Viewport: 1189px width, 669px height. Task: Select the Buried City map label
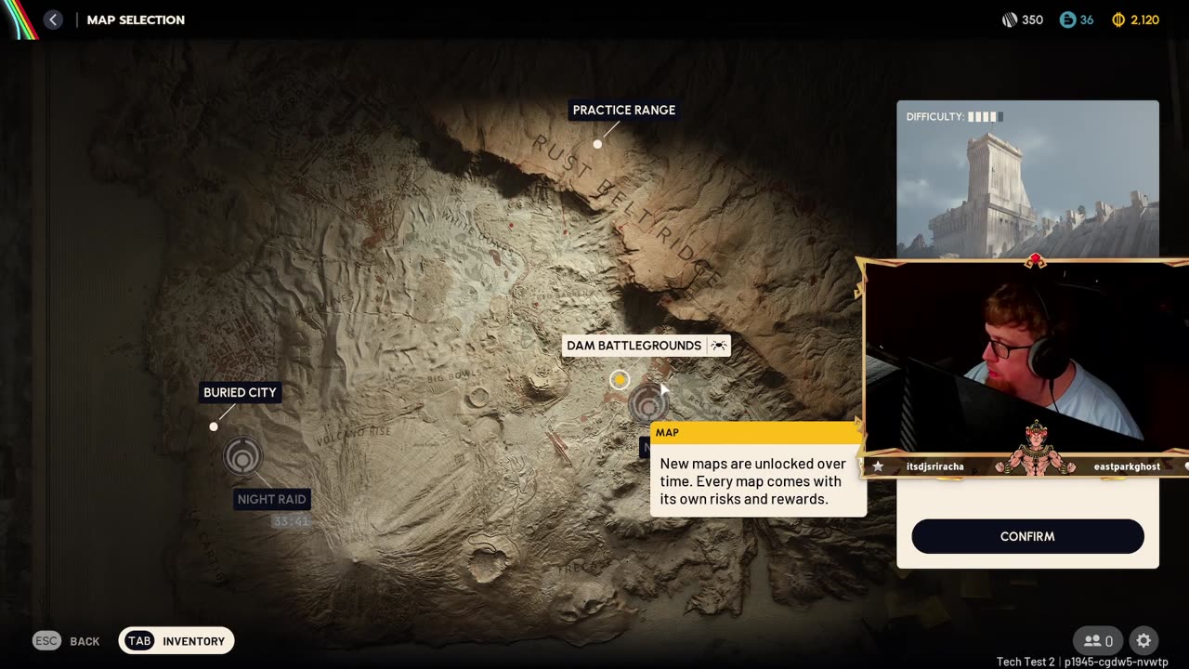(x=240, y=392)
